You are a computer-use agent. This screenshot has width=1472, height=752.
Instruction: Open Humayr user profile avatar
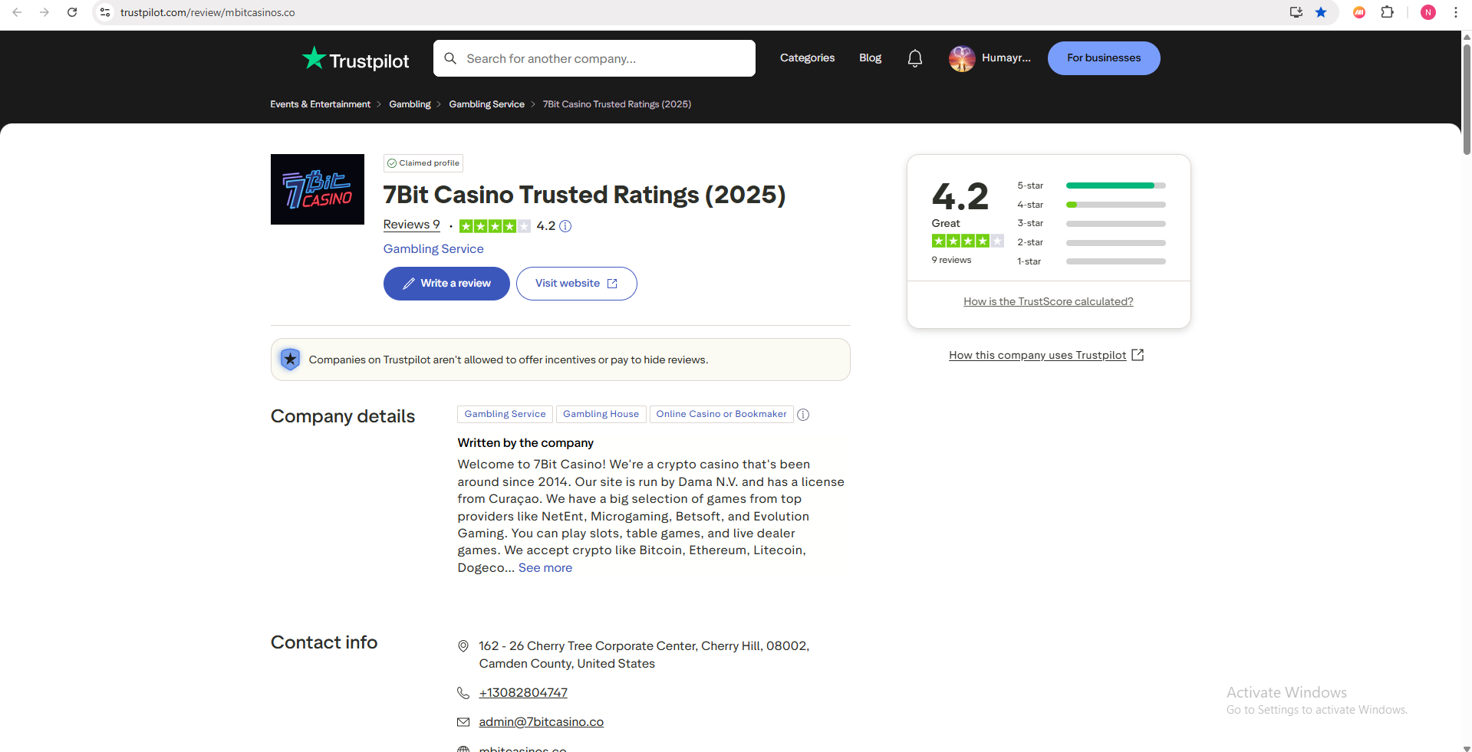[x=962, y=58]
